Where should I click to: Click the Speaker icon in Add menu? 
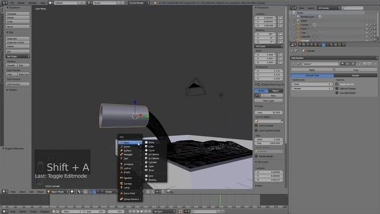point(121,178)
